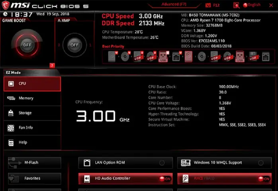This screenshot has height=191, width=278.
Task: Open the Favorites button
Action: (x=35, y=178)
